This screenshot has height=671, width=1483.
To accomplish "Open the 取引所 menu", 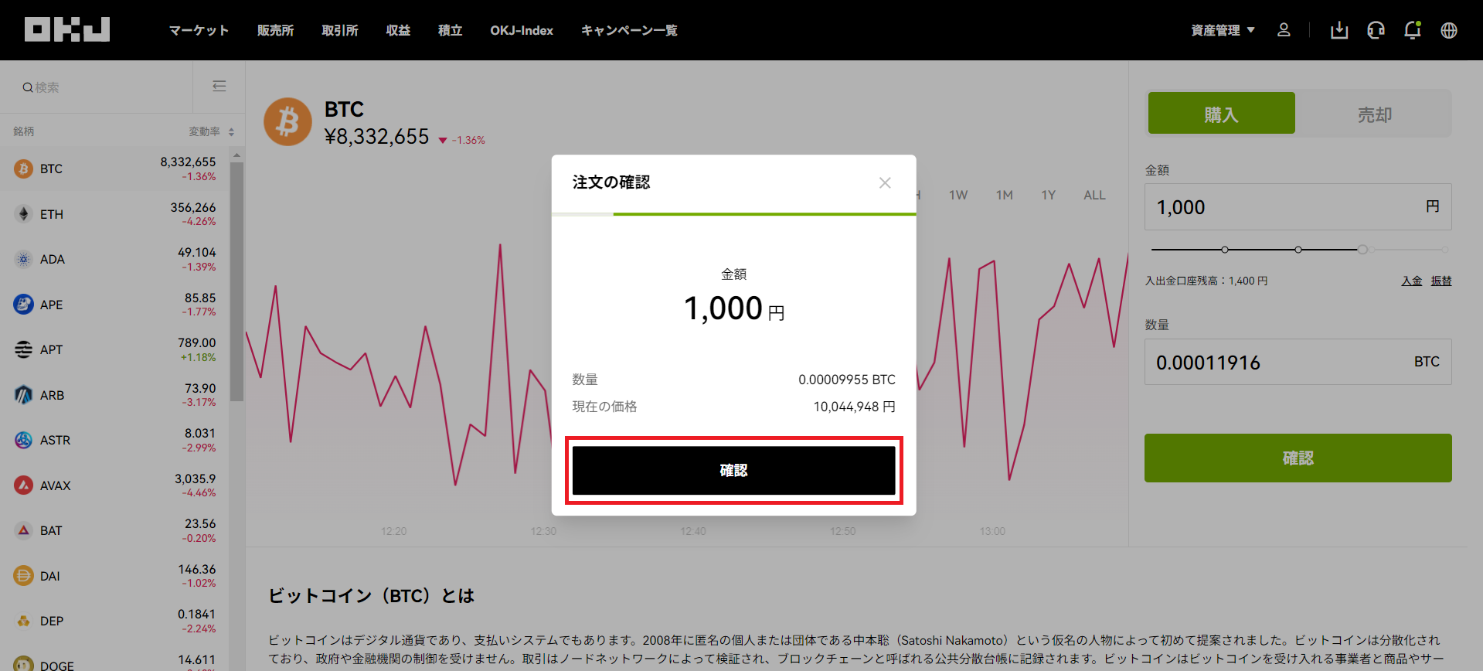I will pyautogui.click(x=340, y=30).
